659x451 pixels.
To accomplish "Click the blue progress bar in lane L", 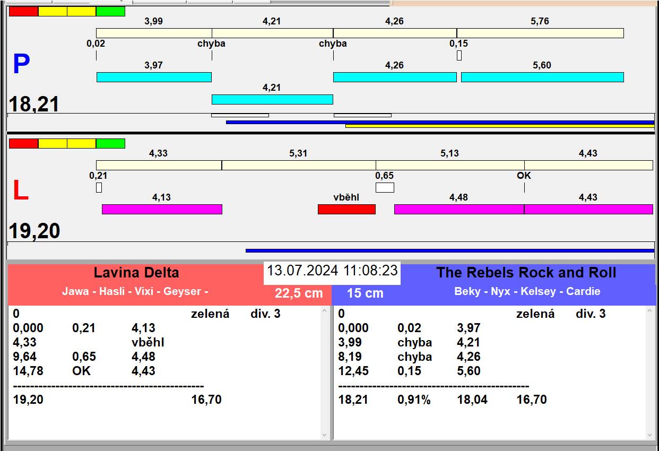I will pyautogui.click(x=449, y=250).
